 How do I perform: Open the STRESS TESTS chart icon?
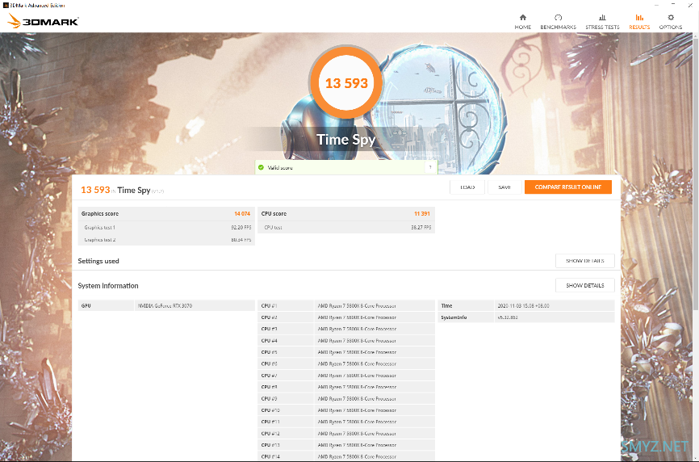[602, 18]
